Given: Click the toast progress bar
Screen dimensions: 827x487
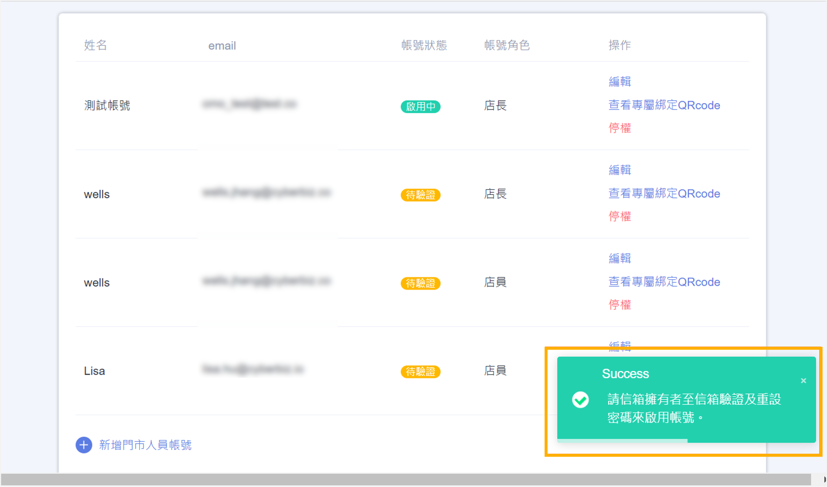Looking at the screenshot, I should pos(622,440).
